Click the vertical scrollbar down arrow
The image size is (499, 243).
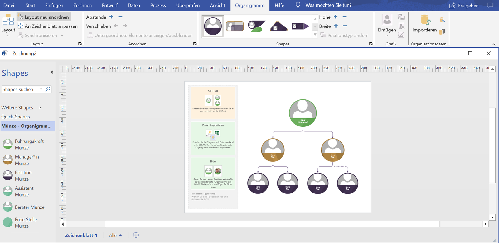[492, 217]
